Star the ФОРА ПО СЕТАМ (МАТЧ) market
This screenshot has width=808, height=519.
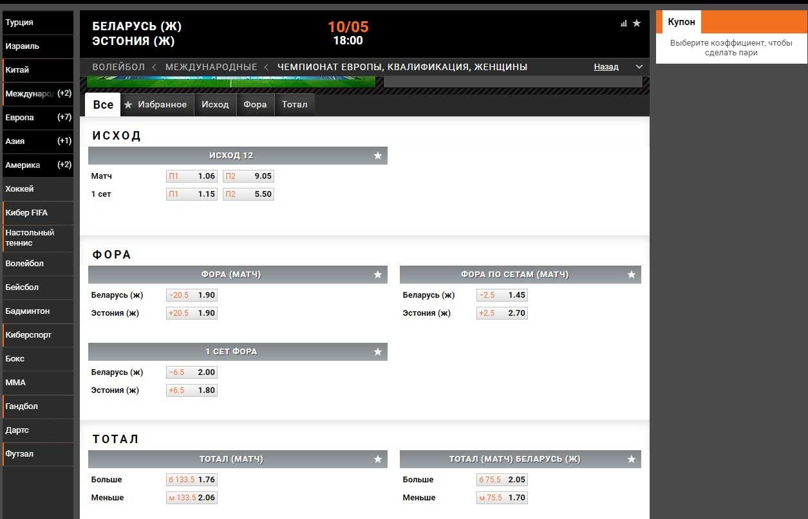pyautogui.click(x=632, y=275)
